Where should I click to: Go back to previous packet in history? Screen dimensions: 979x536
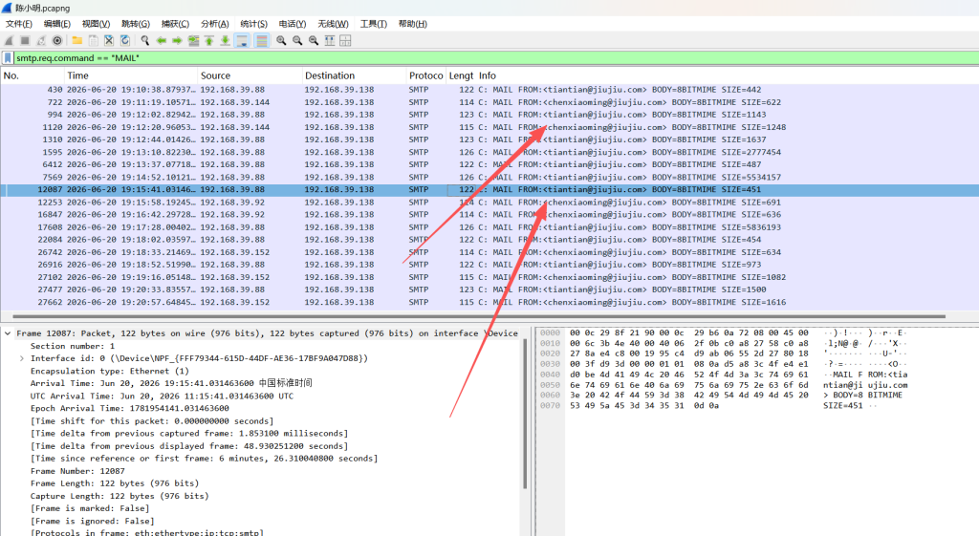pyautogui.click(x=161, y=40)
